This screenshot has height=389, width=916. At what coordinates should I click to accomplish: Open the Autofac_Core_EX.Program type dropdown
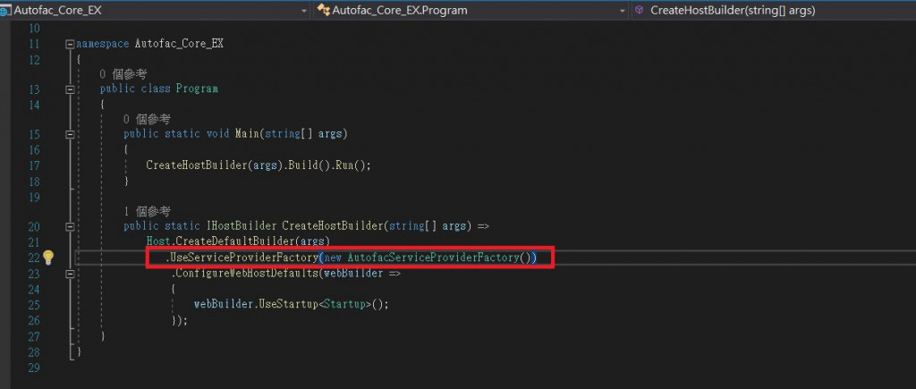point(471,11)
